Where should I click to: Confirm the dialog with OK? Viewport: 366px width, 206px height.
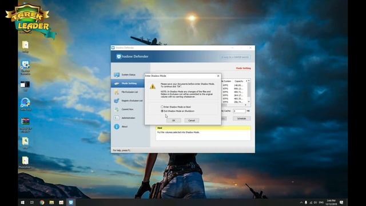tap(173, 120)
